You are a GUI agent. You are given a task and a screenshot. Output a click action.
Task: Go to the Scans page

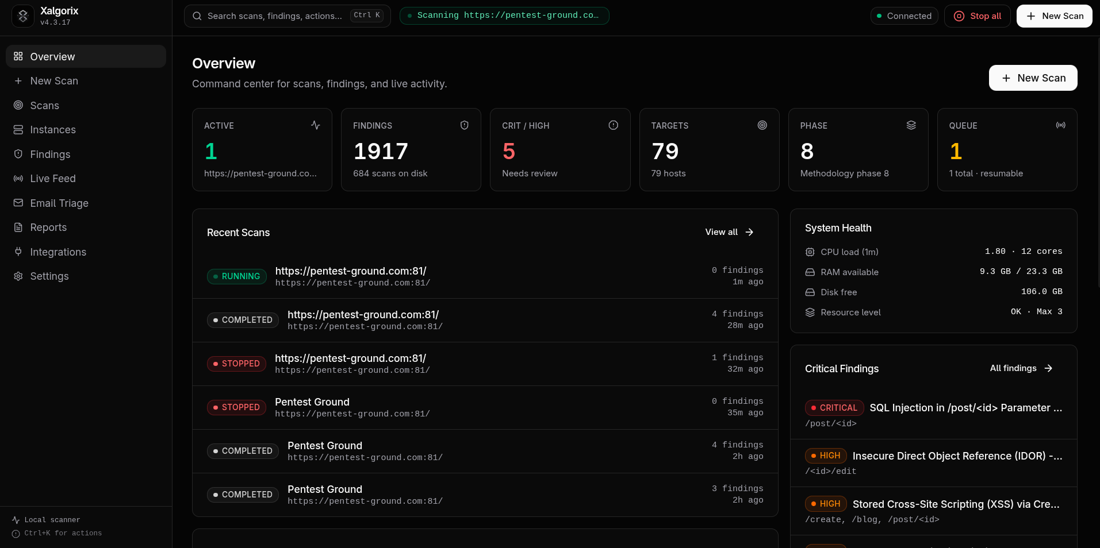tap(86, 105)
